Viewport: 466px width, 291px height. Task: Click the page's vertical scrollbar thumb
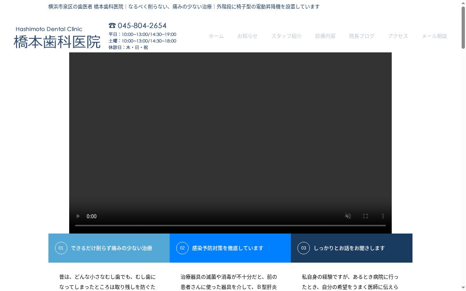(x=463, y=27)
